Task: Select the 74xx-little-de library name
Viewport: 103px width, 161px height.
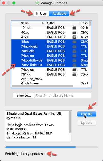Action: point(32,60)
